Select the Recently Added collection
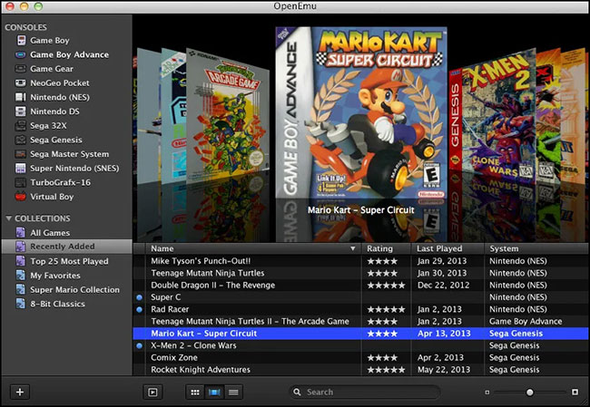Screen dimensions: 590x407 67,247
